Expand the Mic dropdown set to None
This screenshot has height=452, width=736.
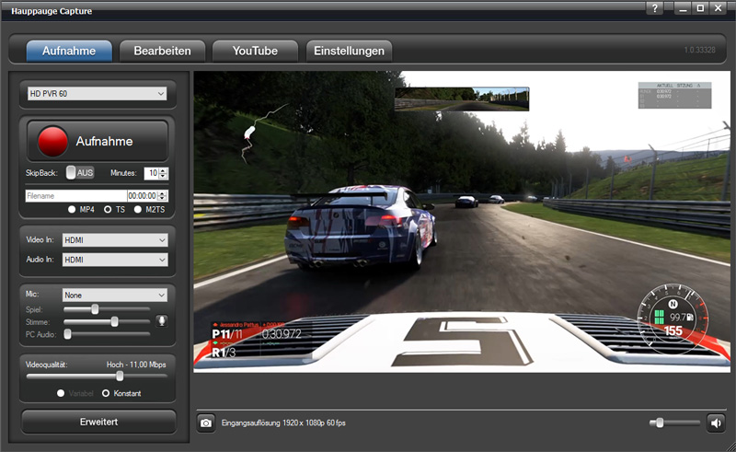point(114,295)
